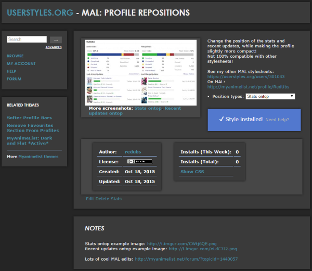This screenshot has width=312, height=271.
Task: Open the i.imgur.com/CWtj6QE.png link
Action: [181, 244]
